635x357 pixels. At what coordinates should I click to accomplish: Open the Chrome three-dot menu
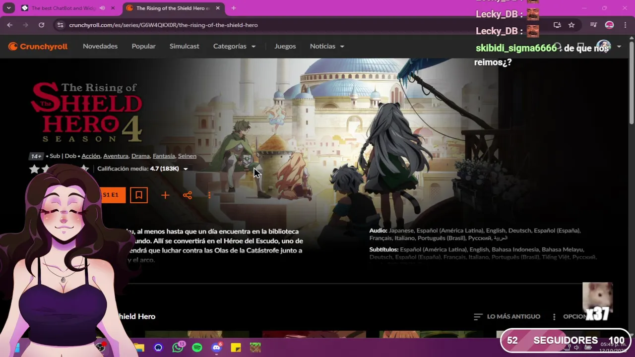tap(624, 25)
